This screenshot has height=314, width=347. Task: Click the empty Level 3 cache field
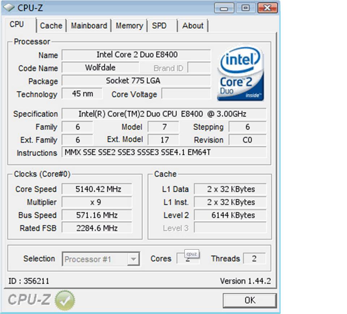click(x=230, y=228)
